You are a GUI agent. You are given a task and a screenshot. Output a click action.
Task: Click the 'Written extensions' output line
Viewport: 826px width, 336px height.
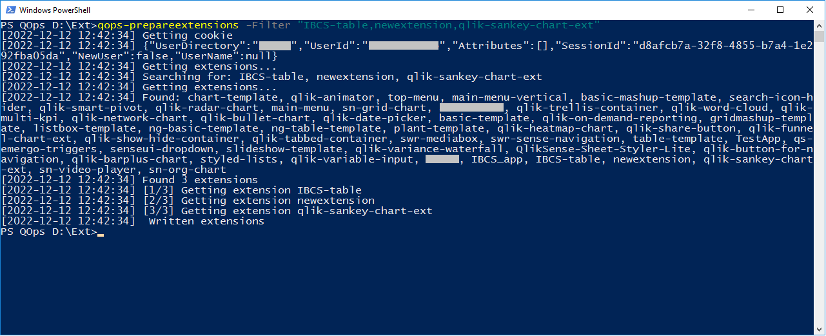coord(133,221)
